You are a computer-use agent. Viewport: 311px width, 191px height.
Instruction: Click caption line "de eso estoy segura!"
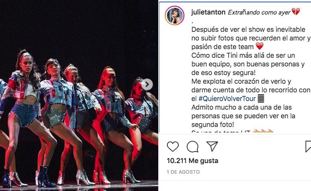pyautogui.click(x=223, y=73)
